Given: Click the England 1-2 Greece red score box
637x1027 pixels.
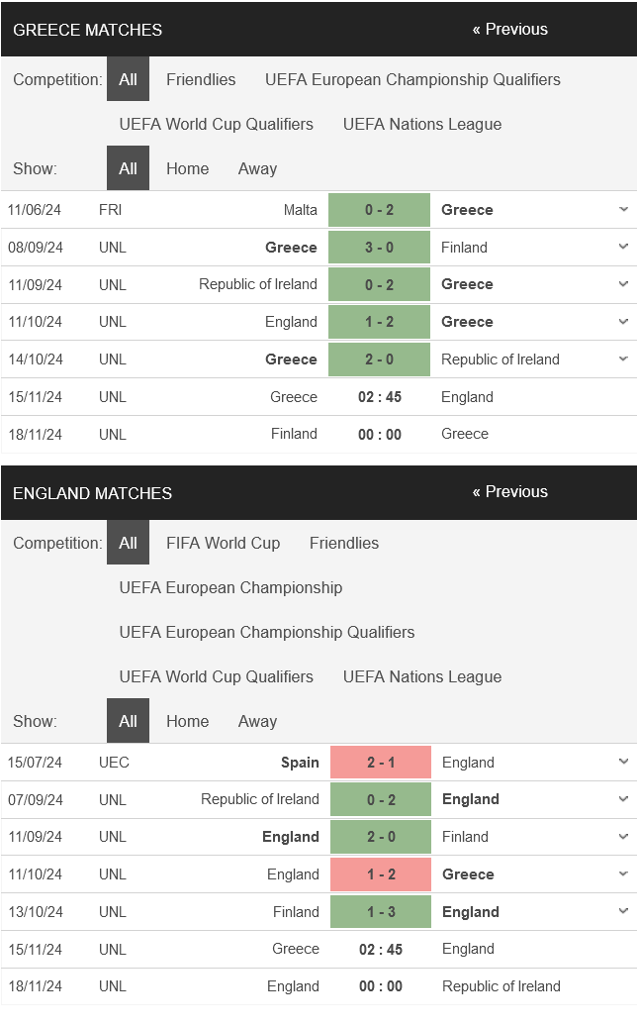Looking at the screenshot, I should [x=381, y=873].
